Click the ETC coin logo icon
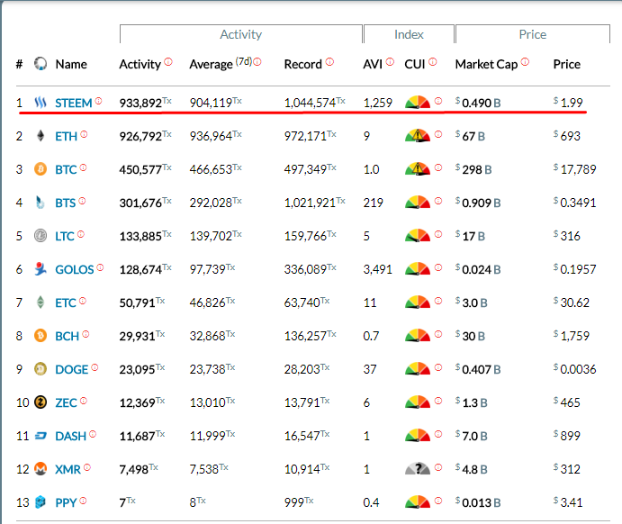622x524 pixels. (x=41, y=303)
